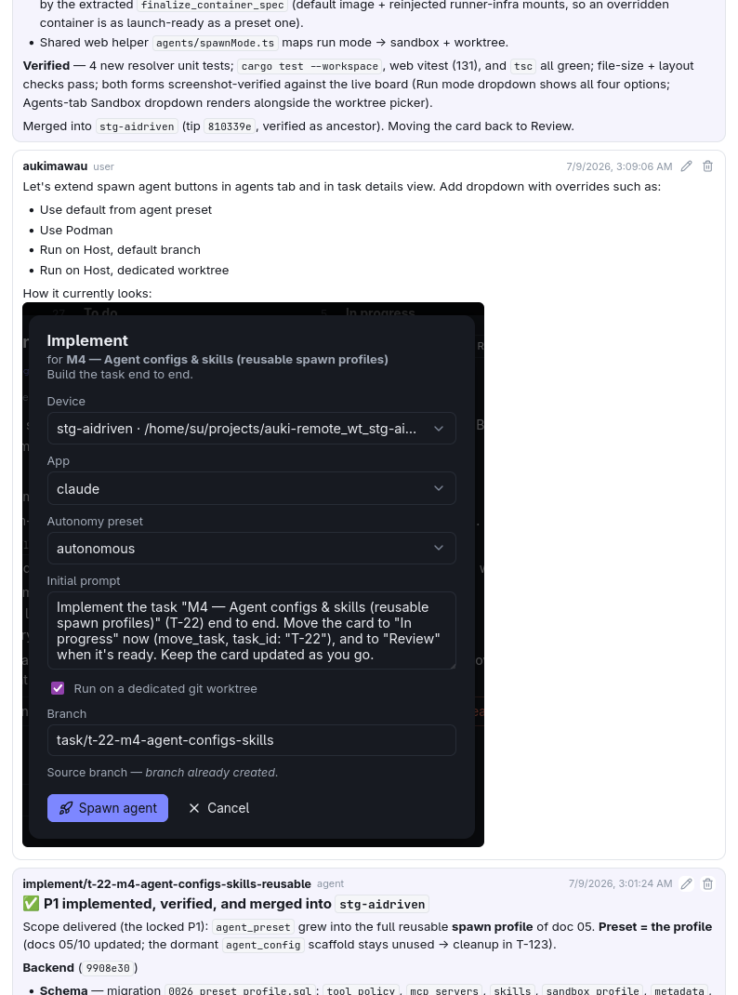Click the Initial prompt textarea resize handle
Image resolution: width=738 pixels, height=995 pixels.
coord(452,665)
